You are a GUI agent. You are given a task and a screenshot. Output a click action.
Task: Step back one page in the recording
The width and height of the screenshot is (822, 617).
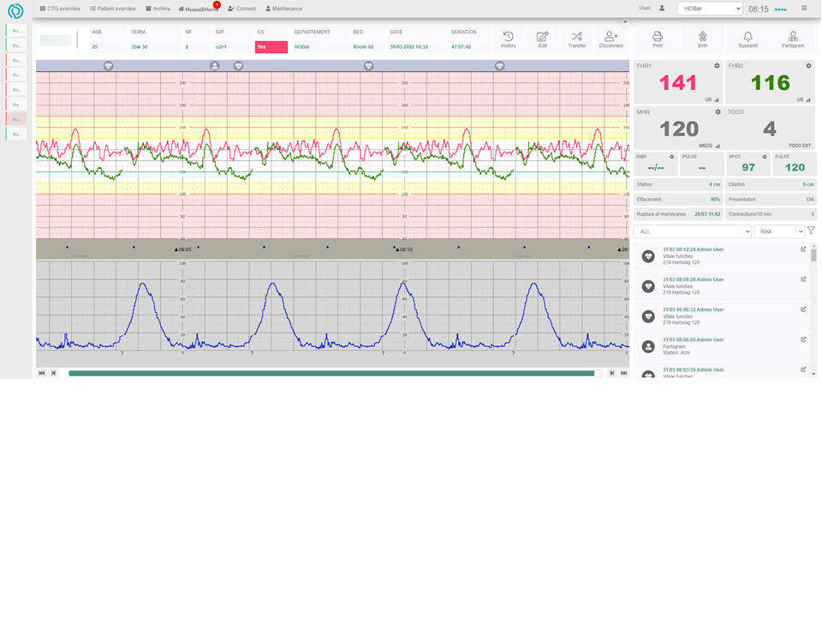coord(53,373)
